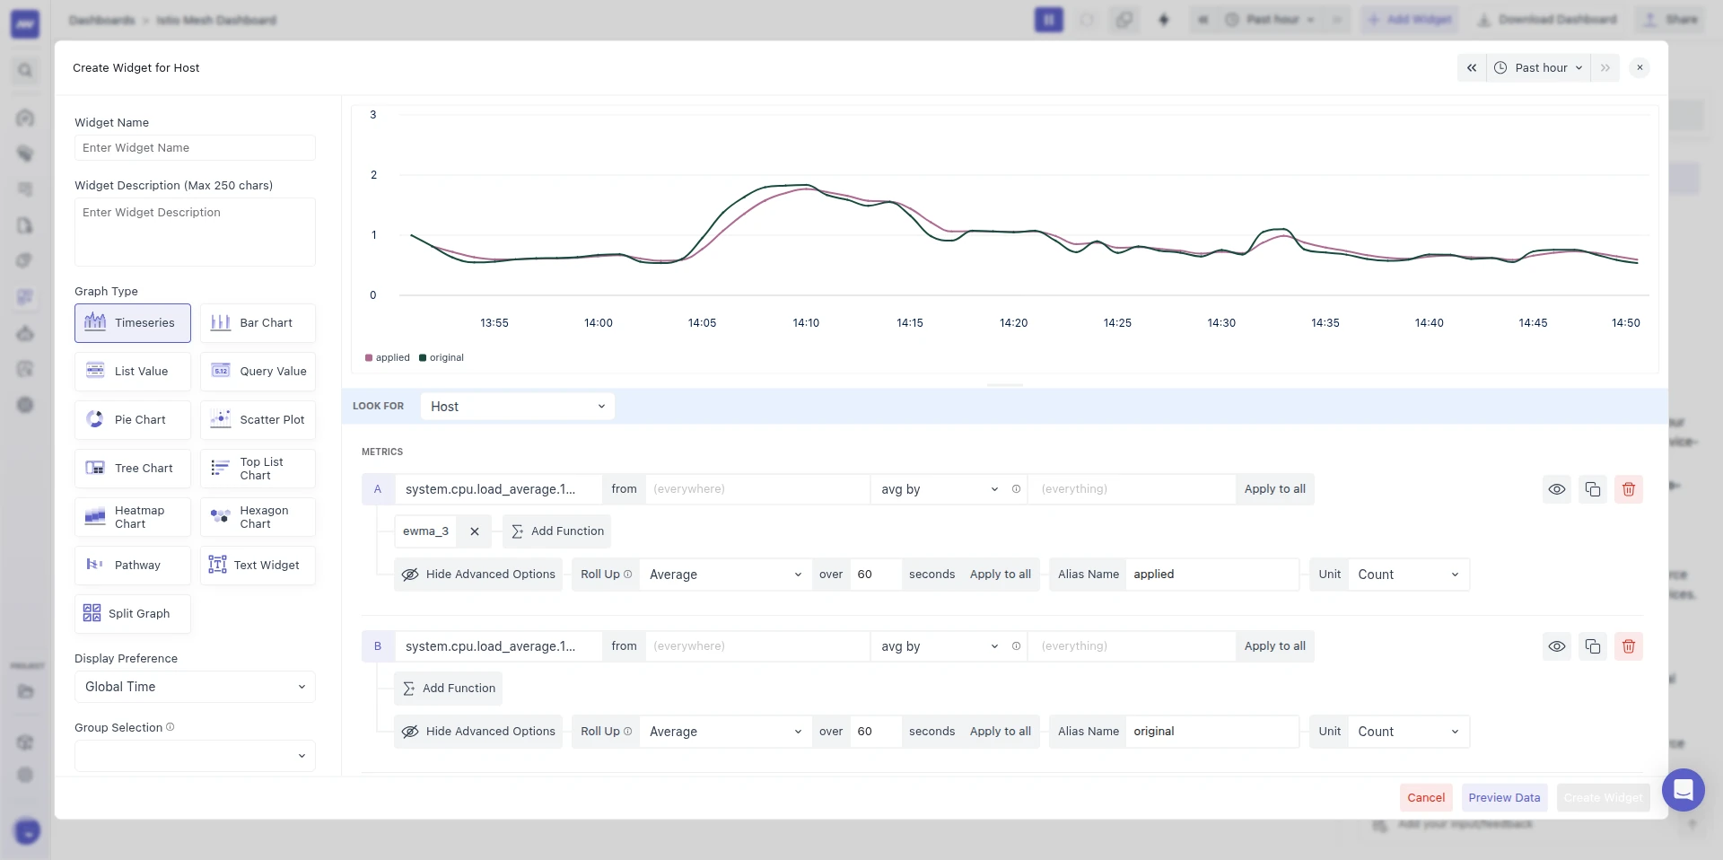Select the Query Value graph type
The height and width of the screenshot is (860, 1723).
[258, 372]
